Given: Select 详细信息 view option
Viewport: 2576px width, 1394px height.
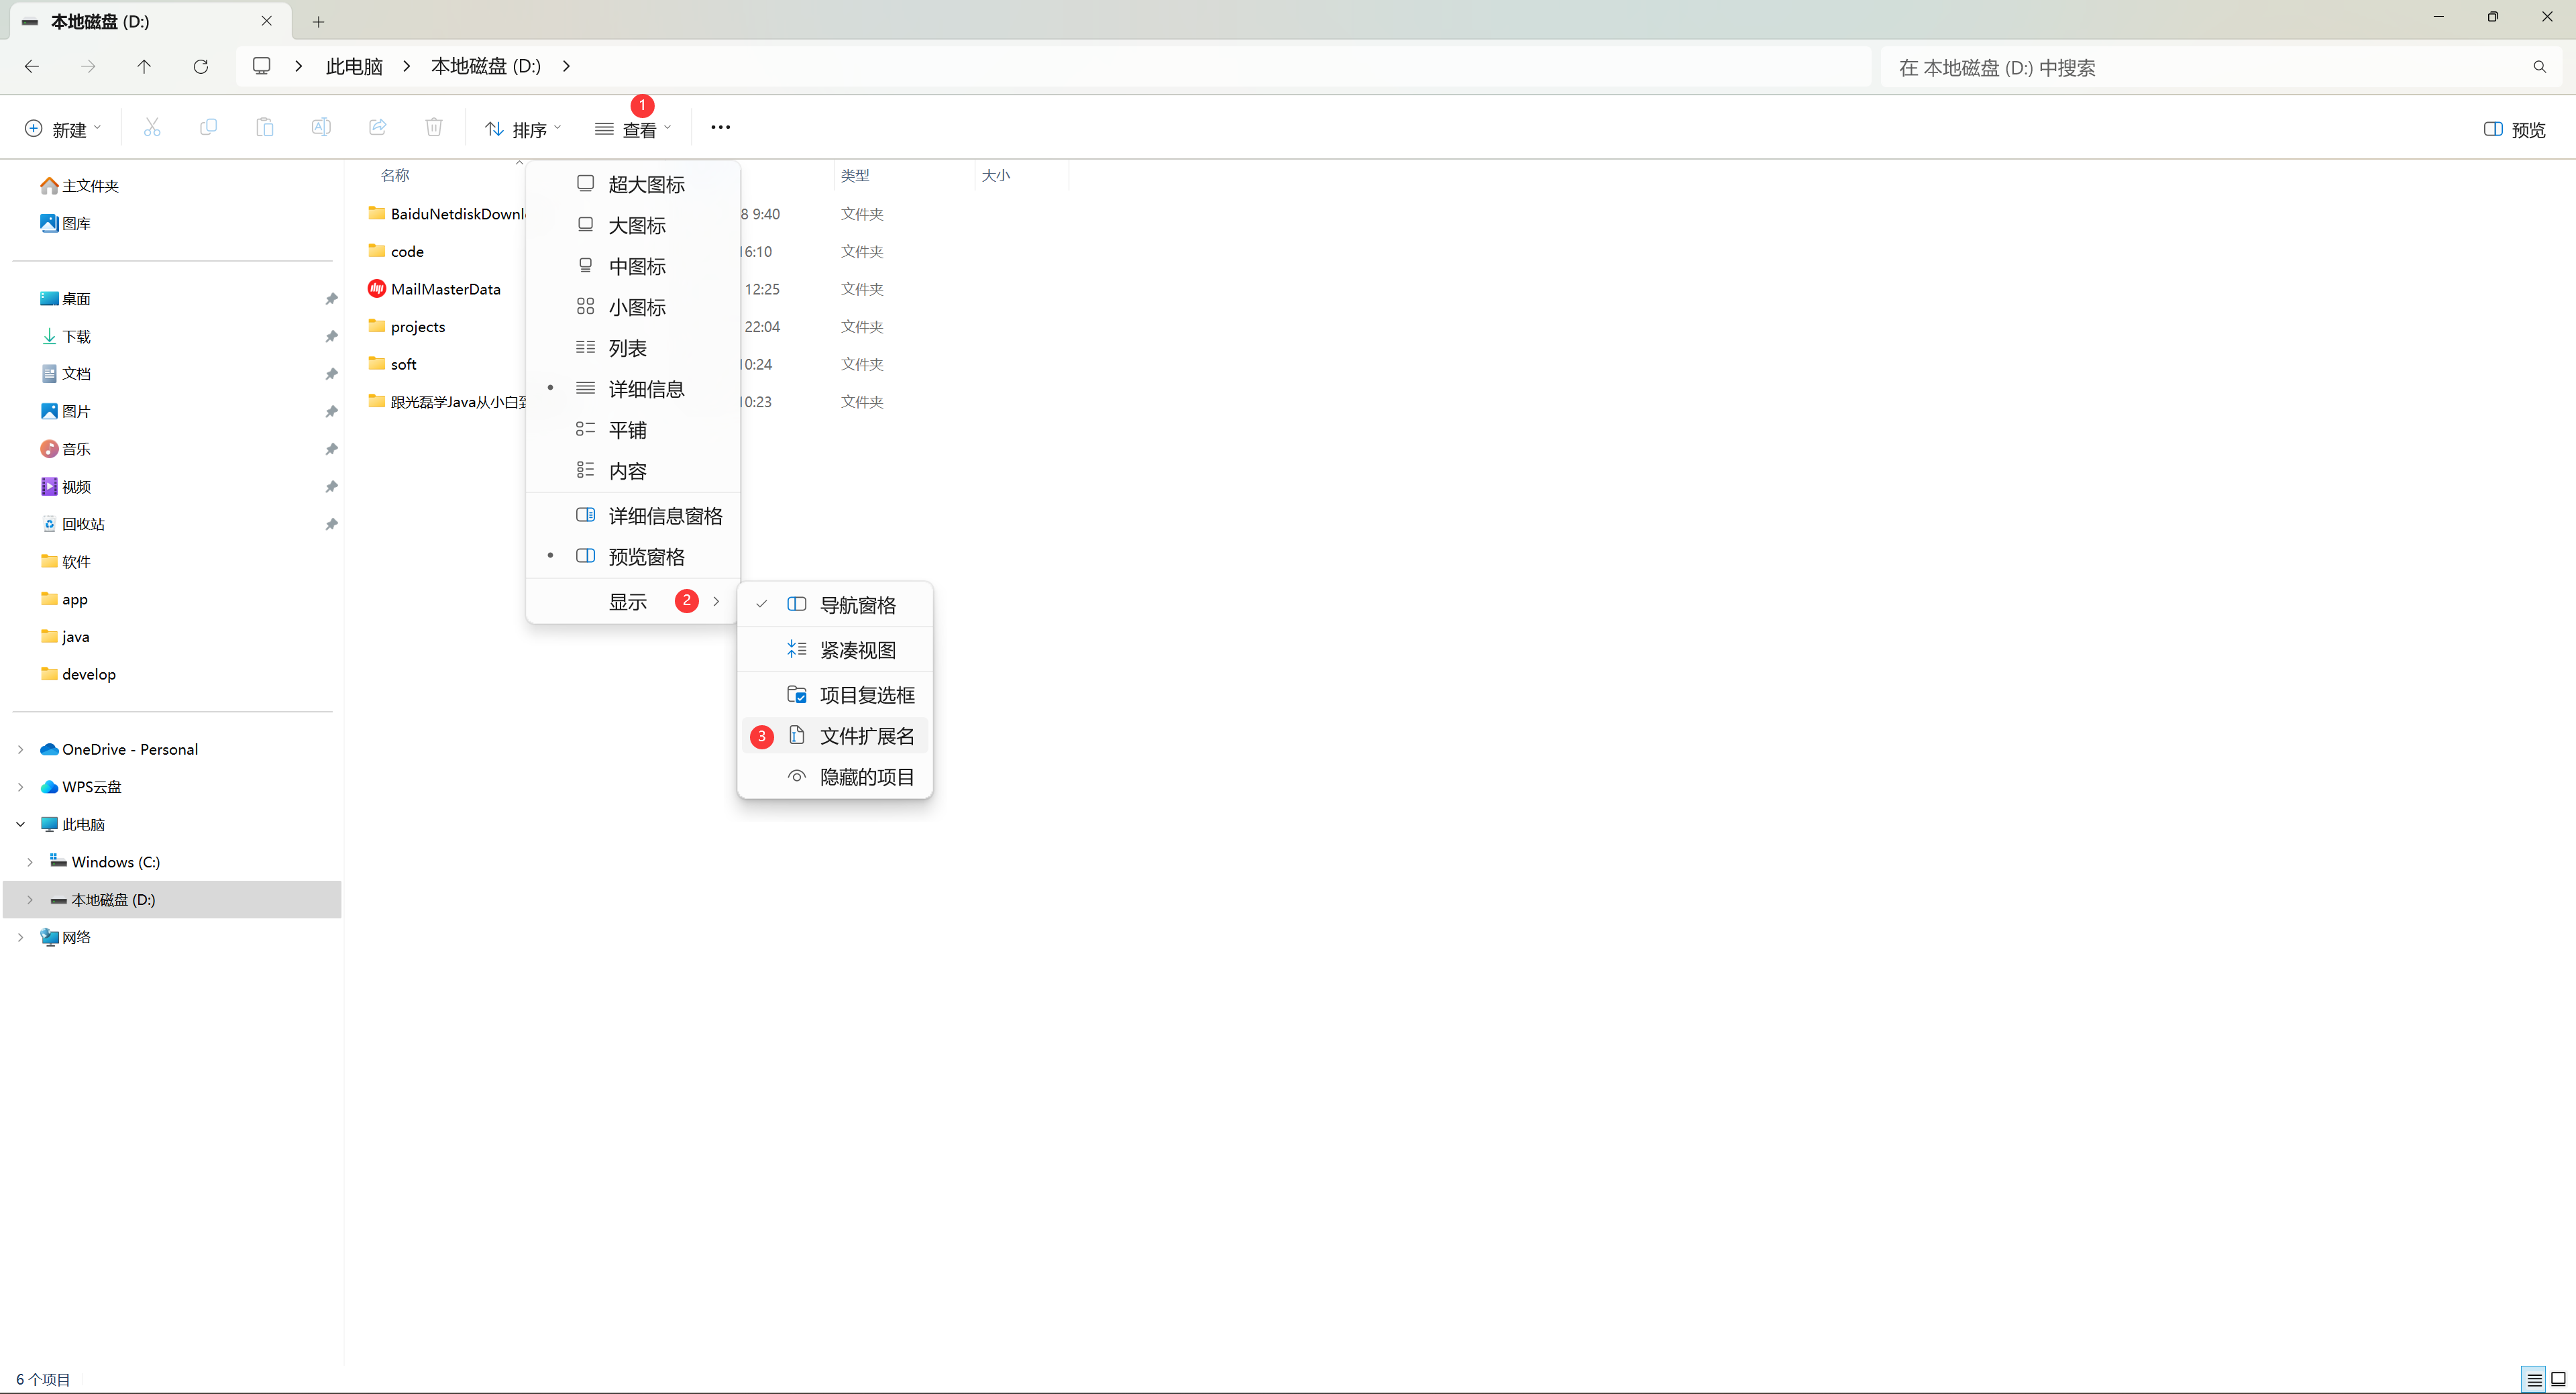Looking at the screenshot, I should pos(633,389).
